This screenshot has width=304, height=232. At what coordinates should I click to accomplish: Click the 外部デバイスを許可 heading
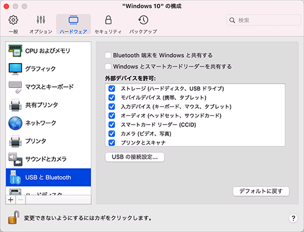(130, 78)
